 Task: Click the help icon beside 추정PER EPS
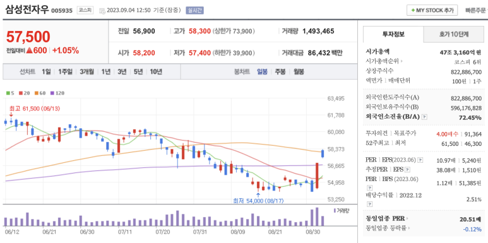(407, 170)
